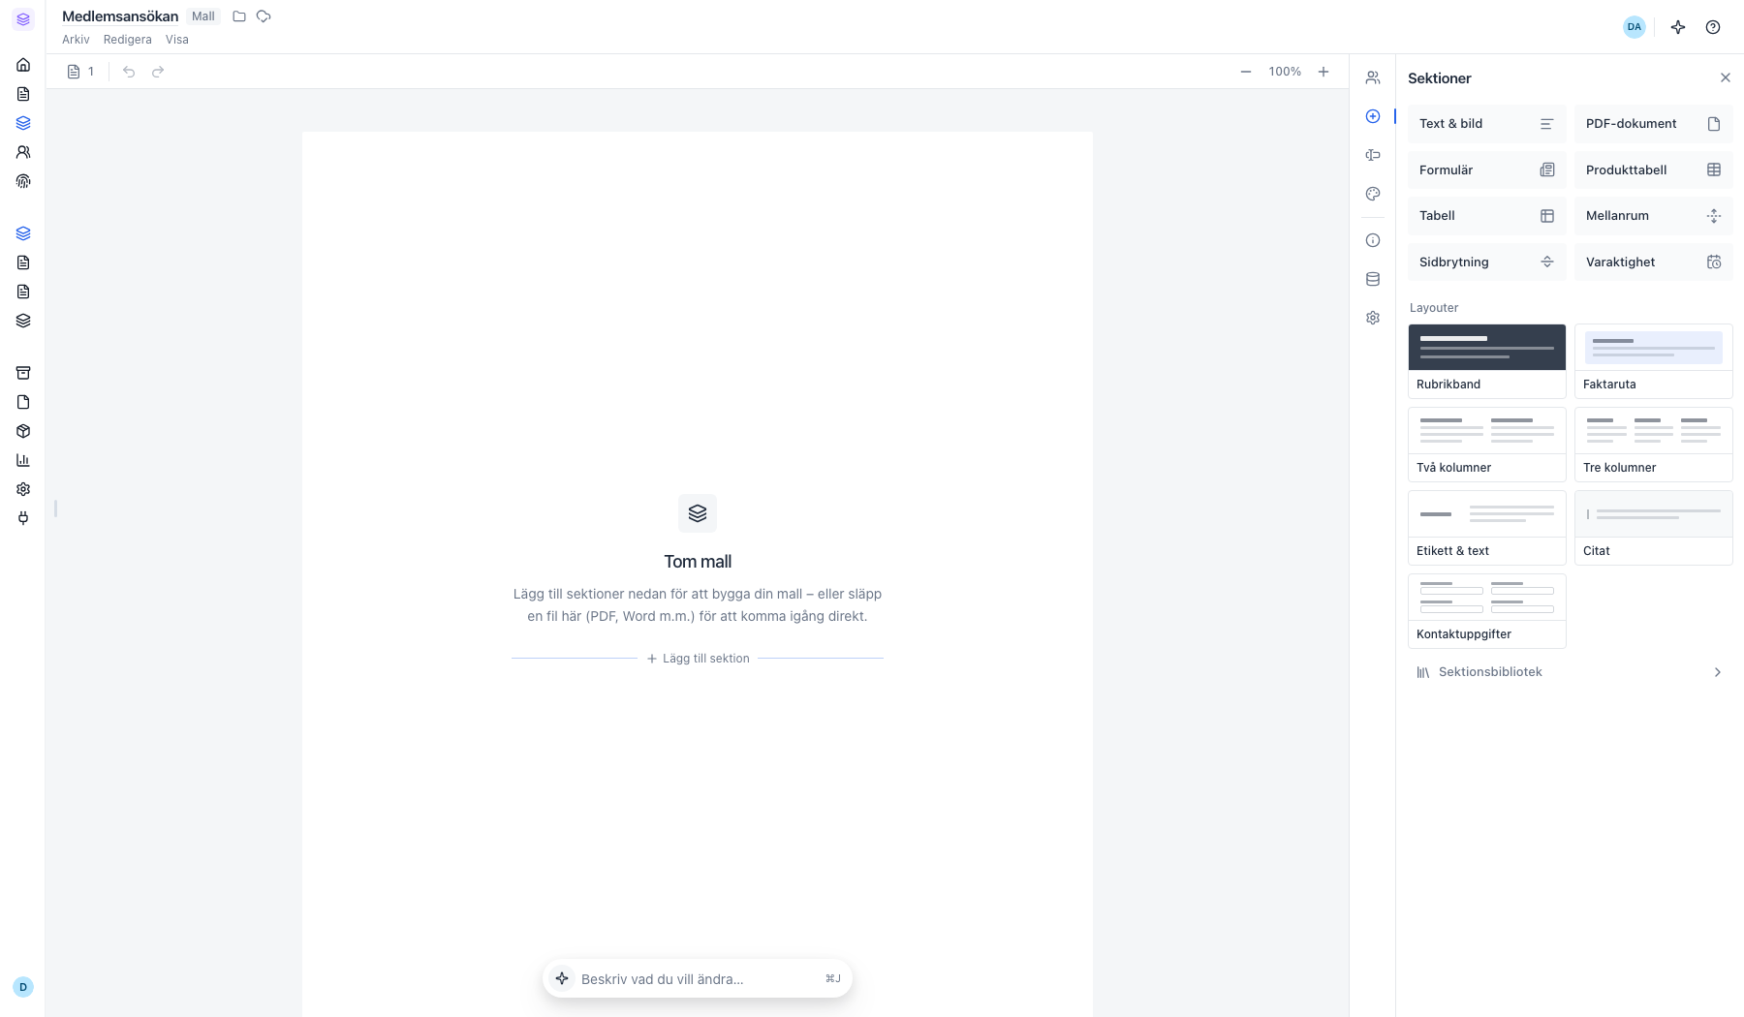Open the database icon in right rail
Screen dimensions: 1744x1017
[1373, 279]
